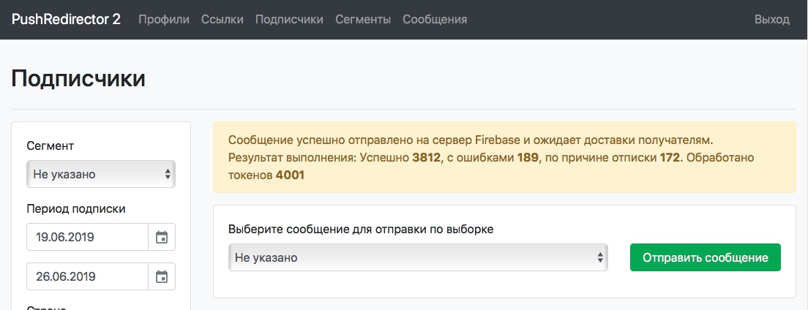This screenshot has height=310, width=808.
Task: Click the processed tokens count 4001
Action: pos(290,175)
